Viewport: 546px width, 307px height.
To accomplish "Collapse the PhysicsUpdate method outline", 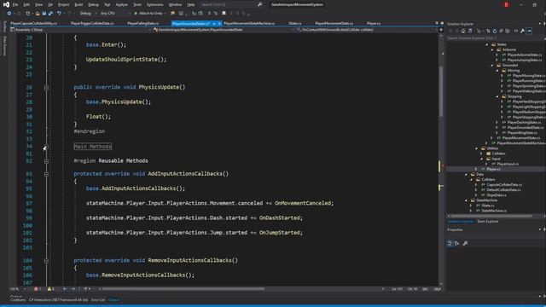I will pyautogui.click(x=46, y=87).
